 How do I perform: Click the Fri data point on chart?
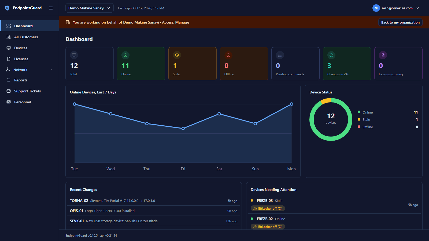(183, 129)
